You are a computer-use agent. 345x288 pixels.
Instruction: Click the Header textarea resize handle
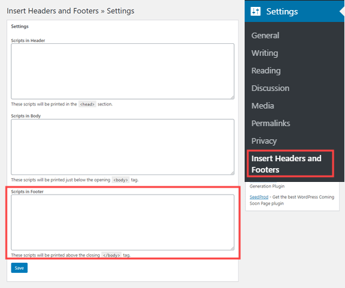pos(232,97)
